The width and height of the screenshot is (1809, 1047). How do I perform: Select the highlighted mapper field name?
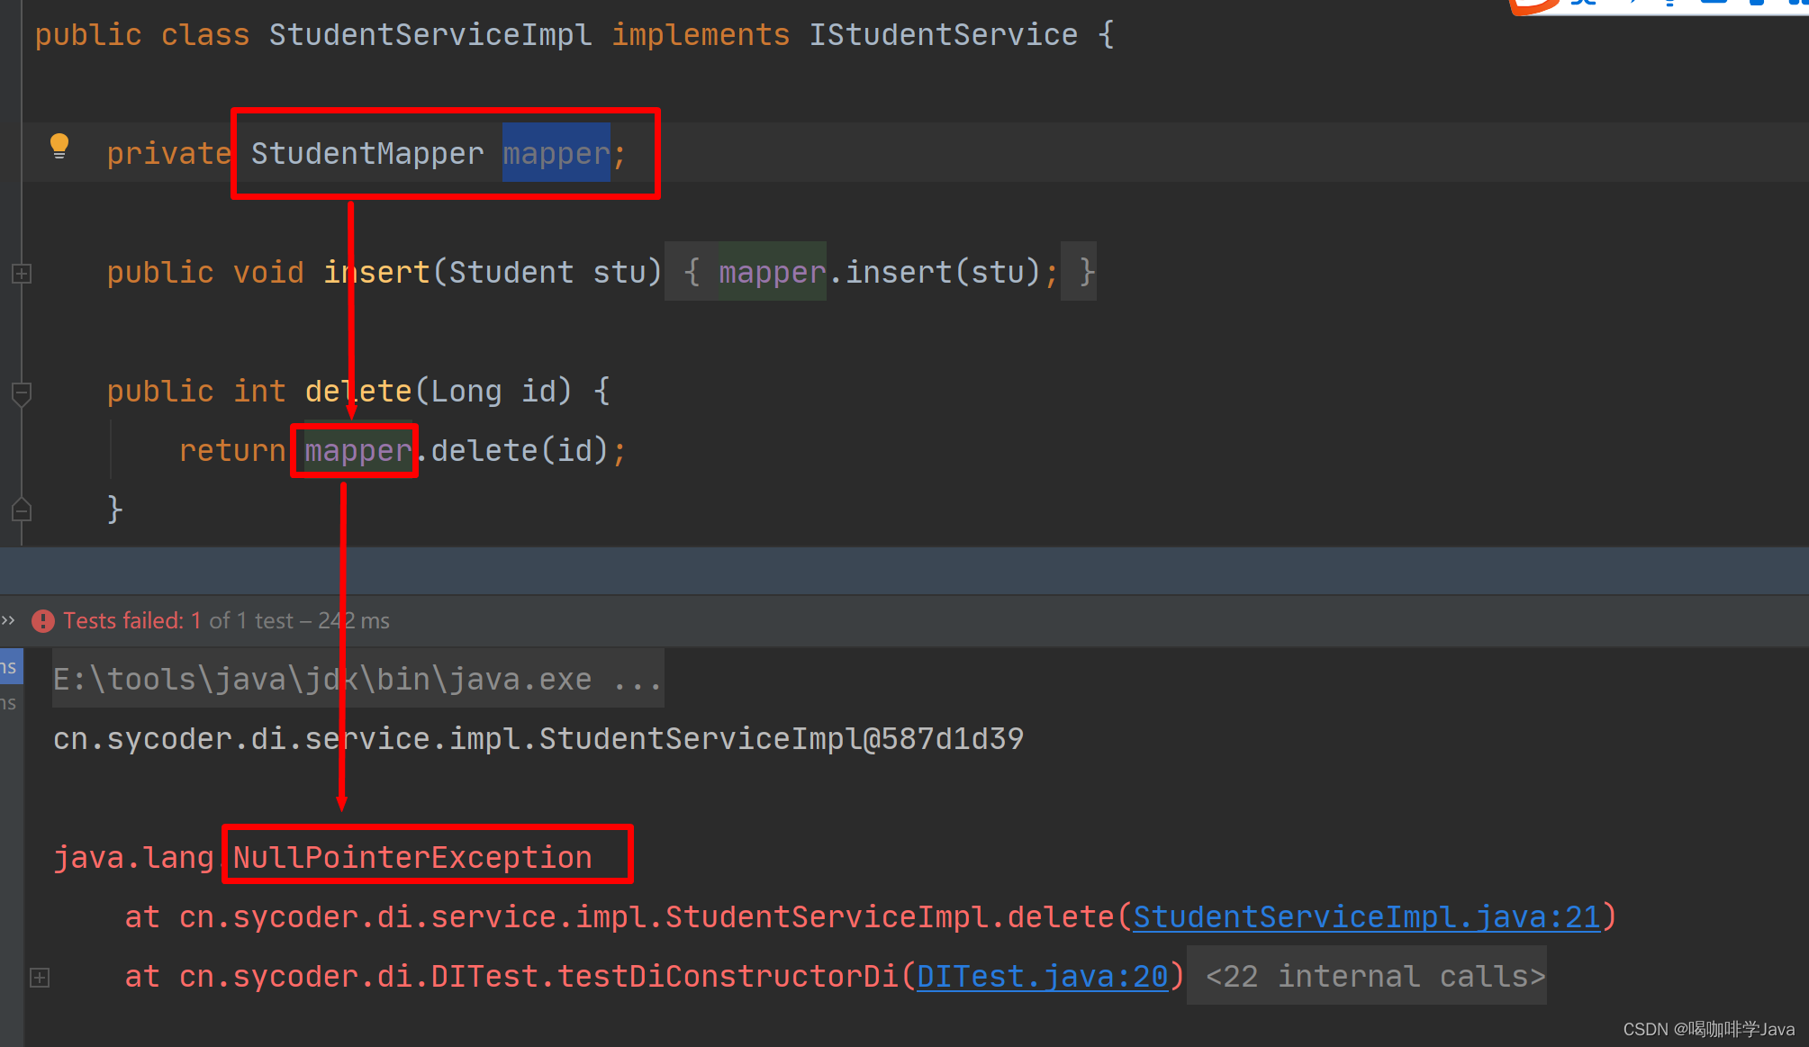[x=556, y=153]
